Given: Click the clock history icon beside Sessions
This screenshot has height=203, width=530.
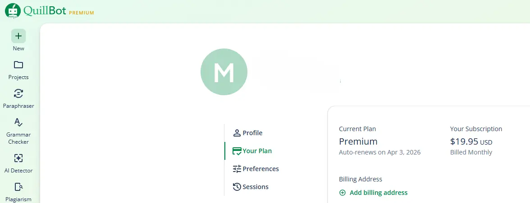Looking at the screenshot, I should point(237,187).
